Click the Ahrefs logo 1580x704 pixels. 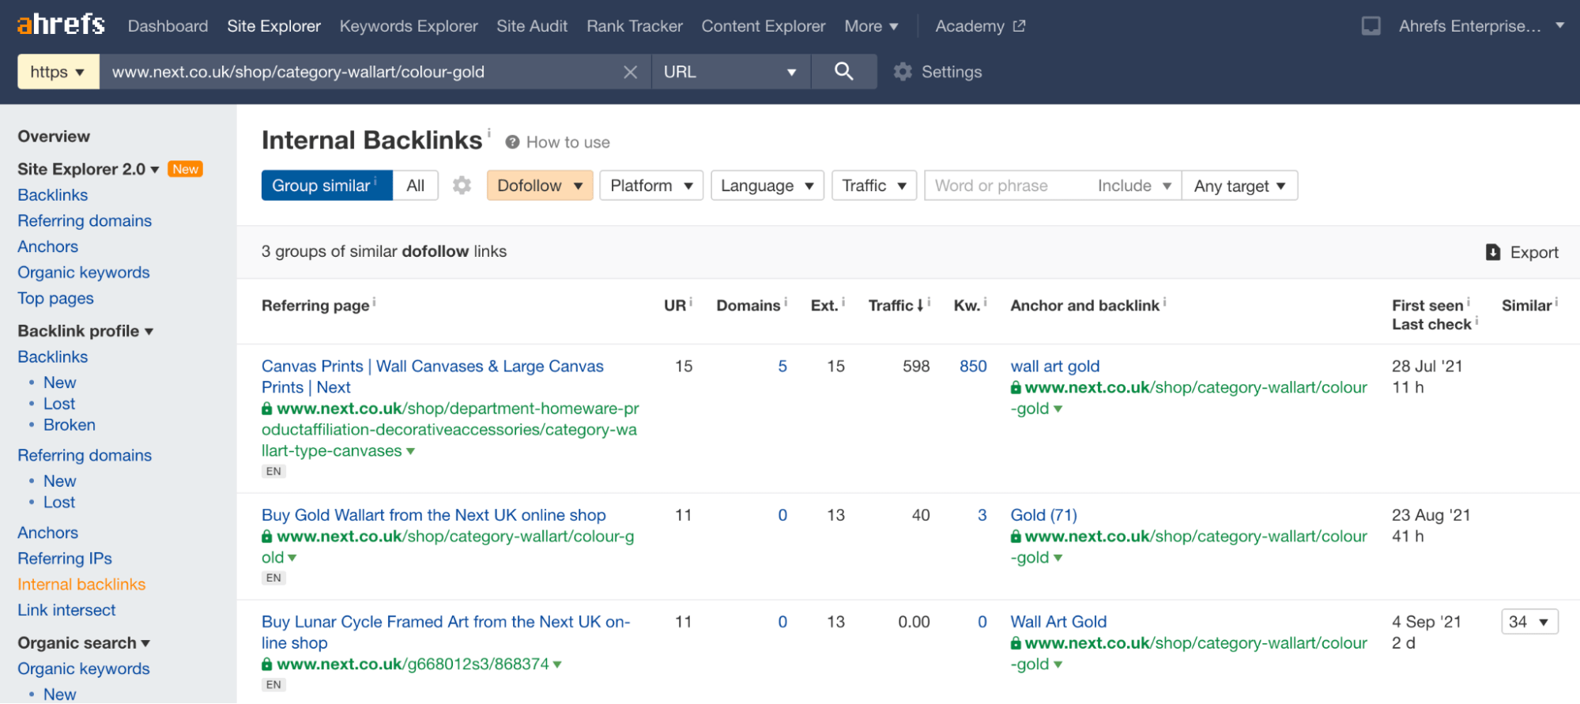pyautogui.click(x=61, y=25)
